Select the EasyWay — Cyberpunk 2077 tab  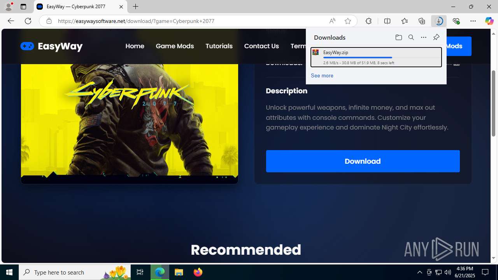(x=81, y=7)
